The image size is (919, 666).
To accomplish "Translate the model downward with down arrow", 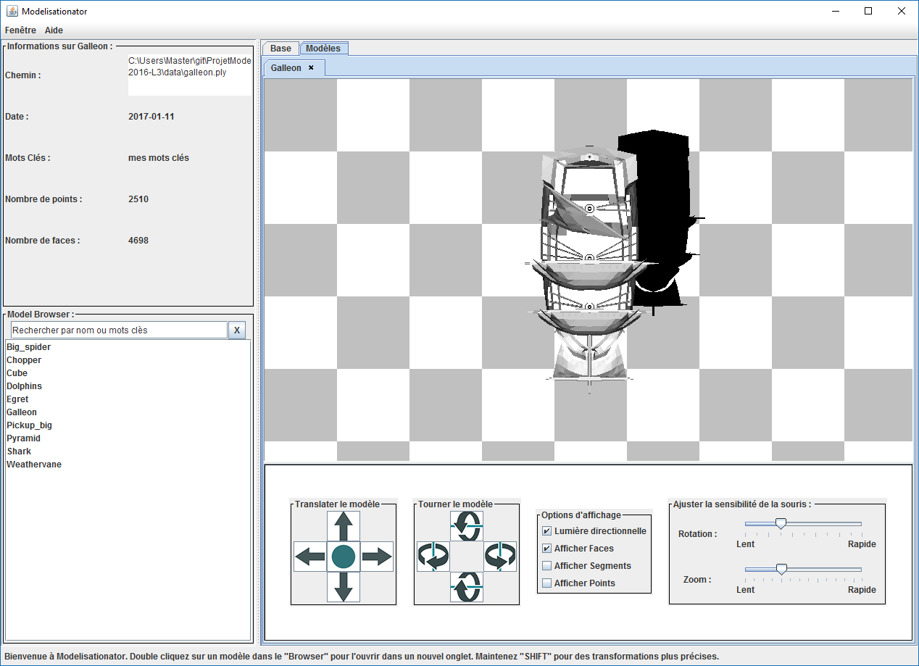I will tap(344, 587).
